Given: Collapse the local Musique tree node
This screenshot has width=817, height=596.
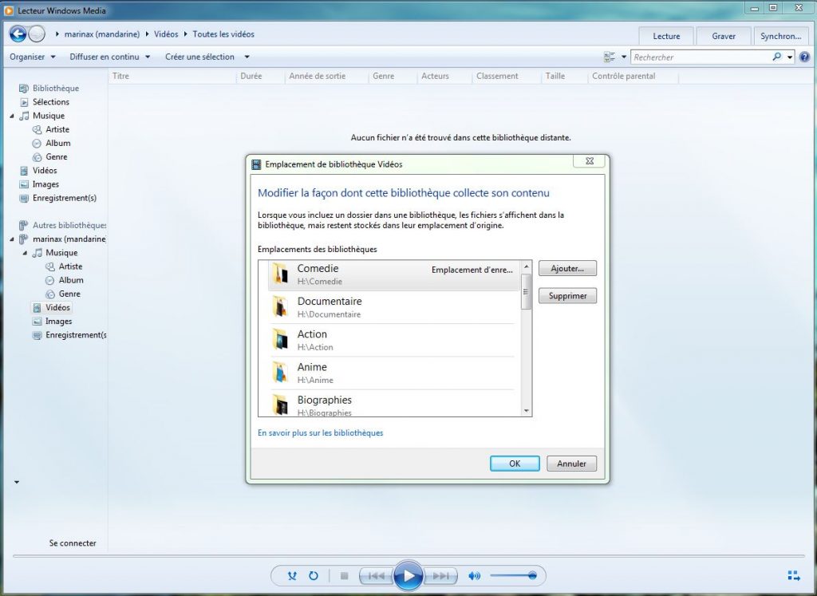Looking at the screenshot, I should coord(12,116).
